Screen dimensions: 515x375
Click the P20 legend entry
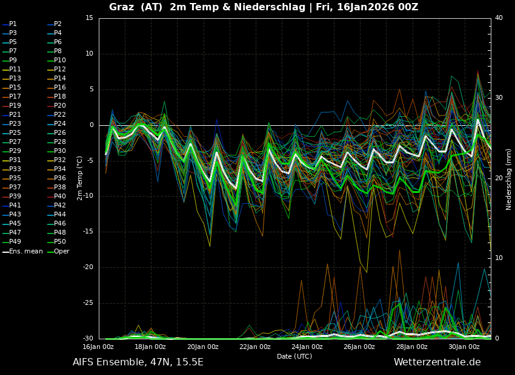coord(56,106)
